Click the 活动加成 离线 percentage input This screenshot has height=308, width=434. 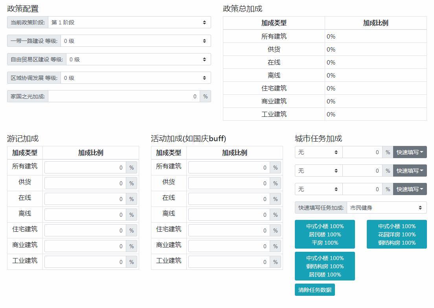(229, 215)
